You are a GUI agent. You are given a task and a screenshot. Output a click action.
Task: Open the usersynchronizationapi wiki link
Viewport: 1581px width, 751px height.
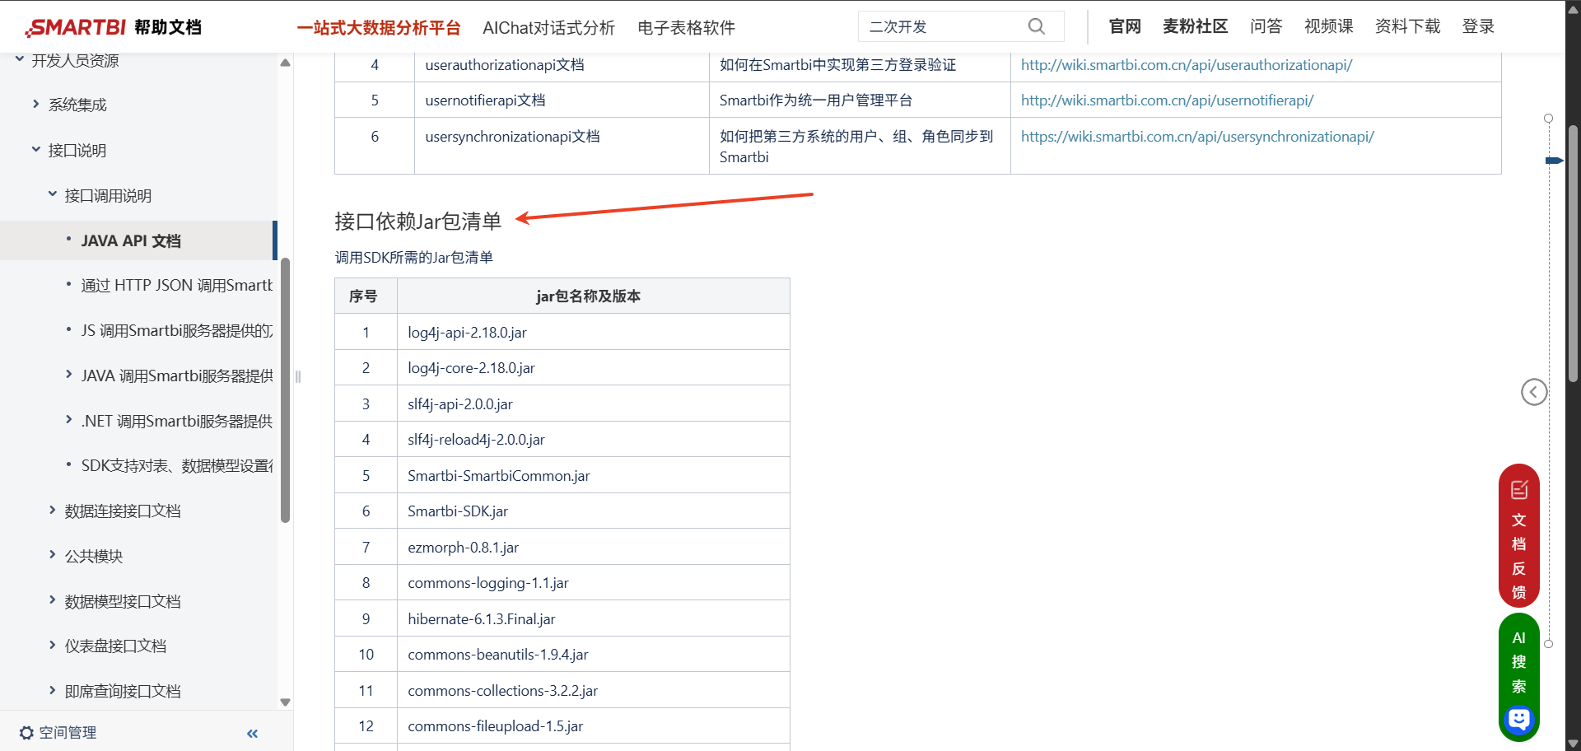point(1197,137)
